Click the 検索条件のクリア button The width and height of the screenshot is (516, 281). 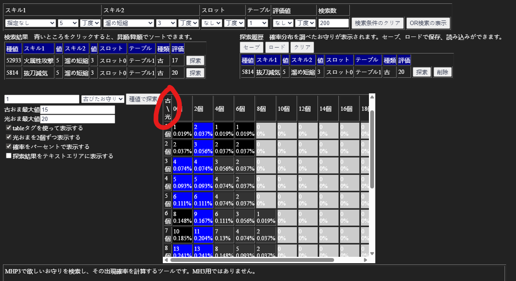pos(377,23)
